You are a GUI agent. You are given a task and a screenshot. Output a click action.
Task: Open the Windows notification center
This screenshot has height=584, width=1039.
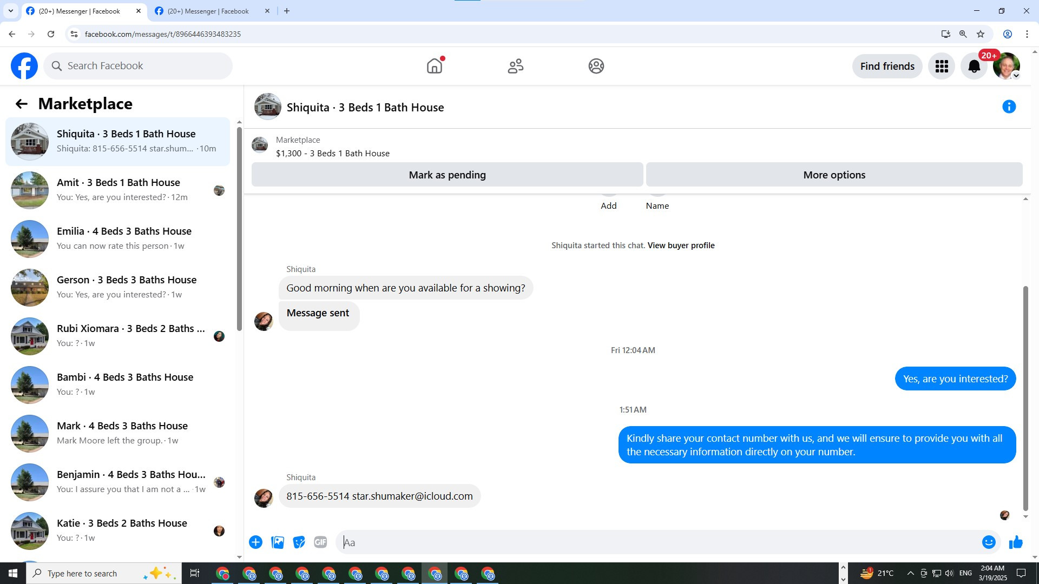click(1022, 573)
